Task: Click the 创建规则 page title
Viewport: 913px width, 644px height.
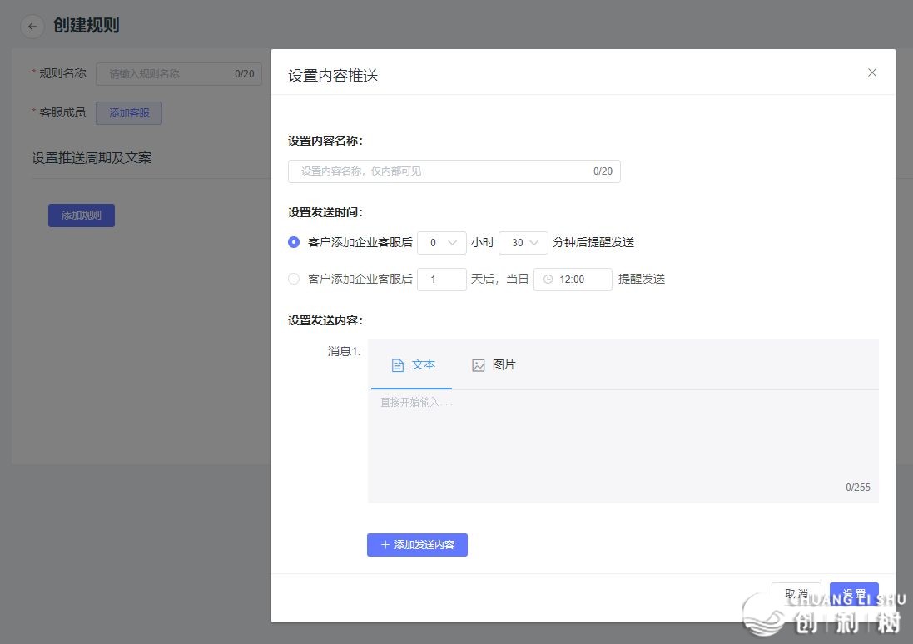Action: [87, 26]
